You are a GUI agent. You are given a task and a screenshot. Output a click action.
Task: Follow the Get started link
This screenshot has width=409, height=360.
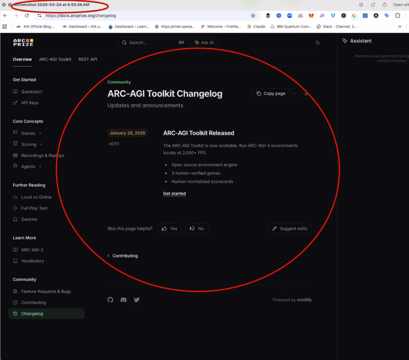point(175,194)
